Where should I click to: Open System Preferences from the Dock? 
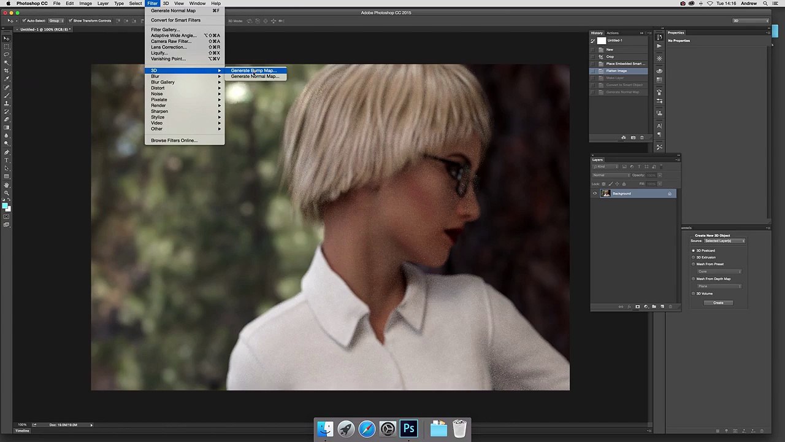388,428
